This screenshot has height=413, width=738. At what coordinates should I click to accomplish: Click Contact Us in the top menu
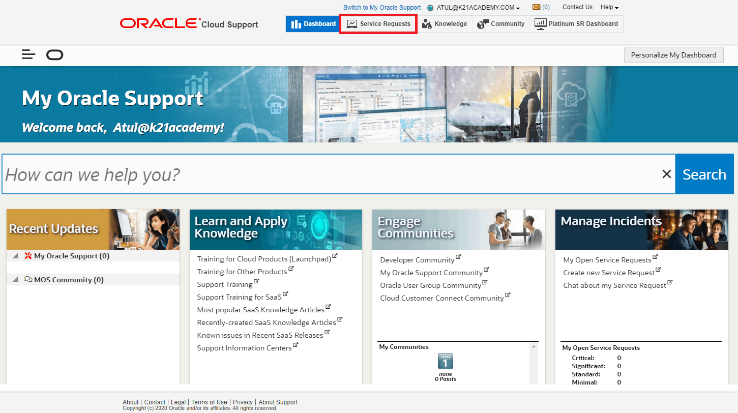[577, 7]
